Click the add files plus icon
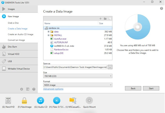 (101, 19)
